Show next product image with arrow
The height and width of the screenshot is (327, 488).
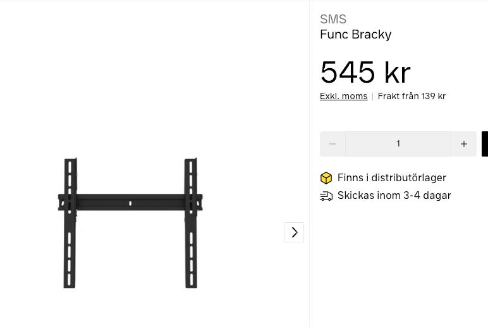[x=294, y=232]
